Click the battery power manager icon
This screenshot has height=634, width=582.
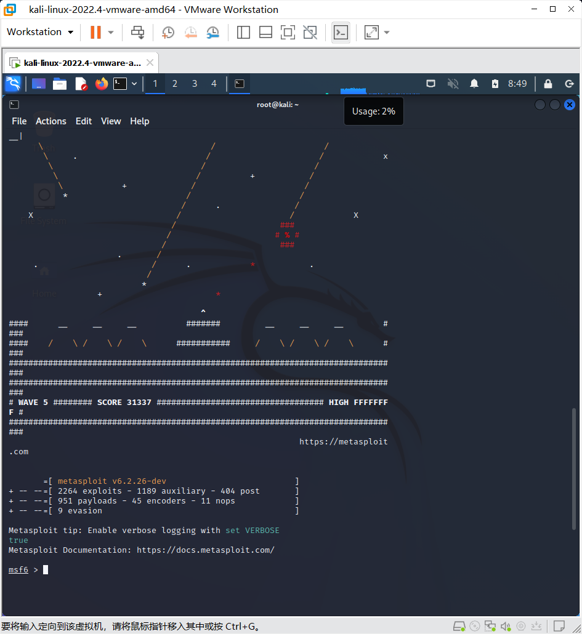click(495, 84)
